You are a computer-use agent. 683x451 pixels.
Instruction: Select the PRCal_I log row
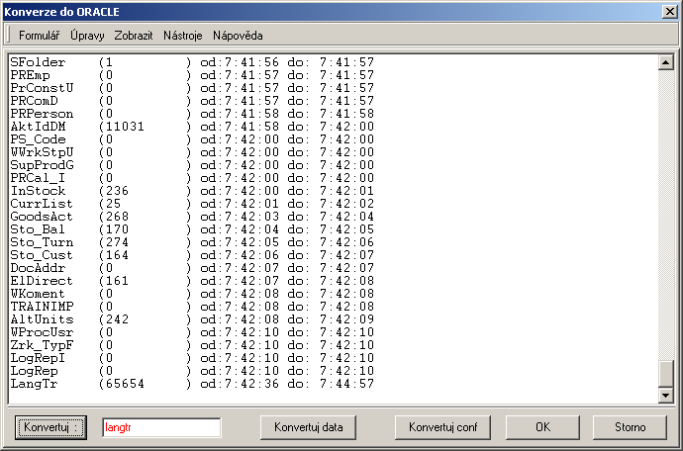pos(192,178)
